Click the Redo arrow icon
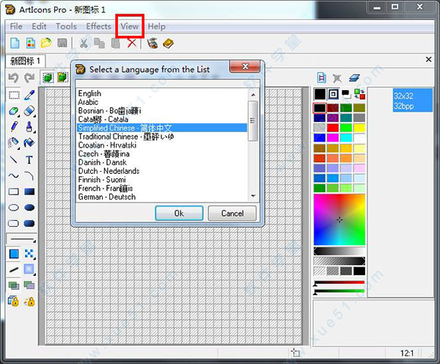Image resolution: width=440 pixels, height=364 pixels. coord(29,78)
